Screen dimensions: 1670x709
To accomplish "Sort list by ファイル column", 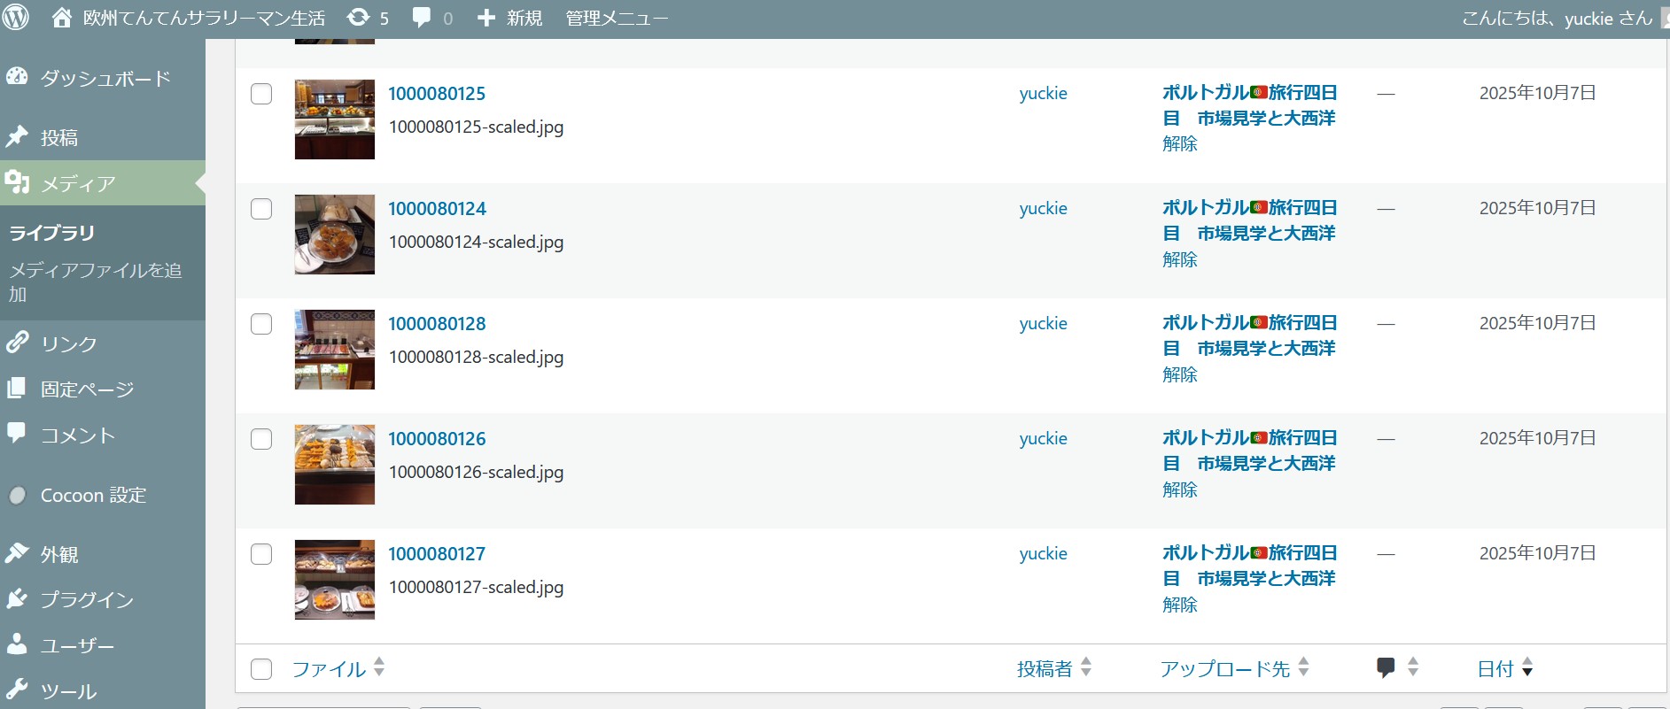I will (330, 669).
